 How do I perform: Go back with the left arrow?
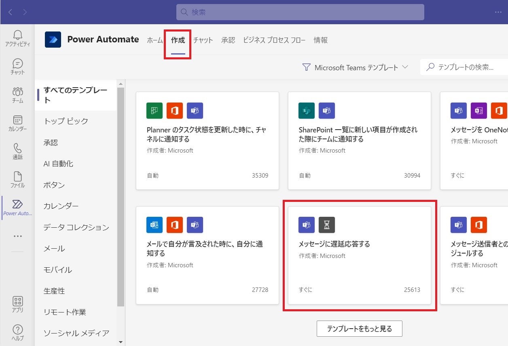[10, 12]
